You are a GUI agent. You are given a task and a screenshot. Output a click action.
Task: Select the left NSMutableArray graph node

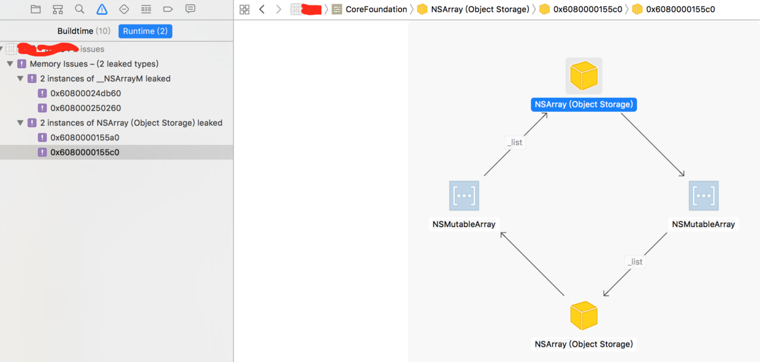464,196
